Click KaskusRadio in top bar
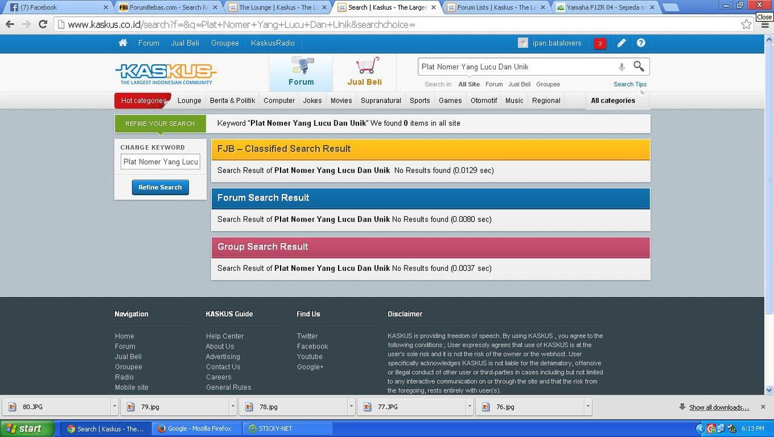The height and width of the screenshot is (437, 774). (x=273, y=43)
